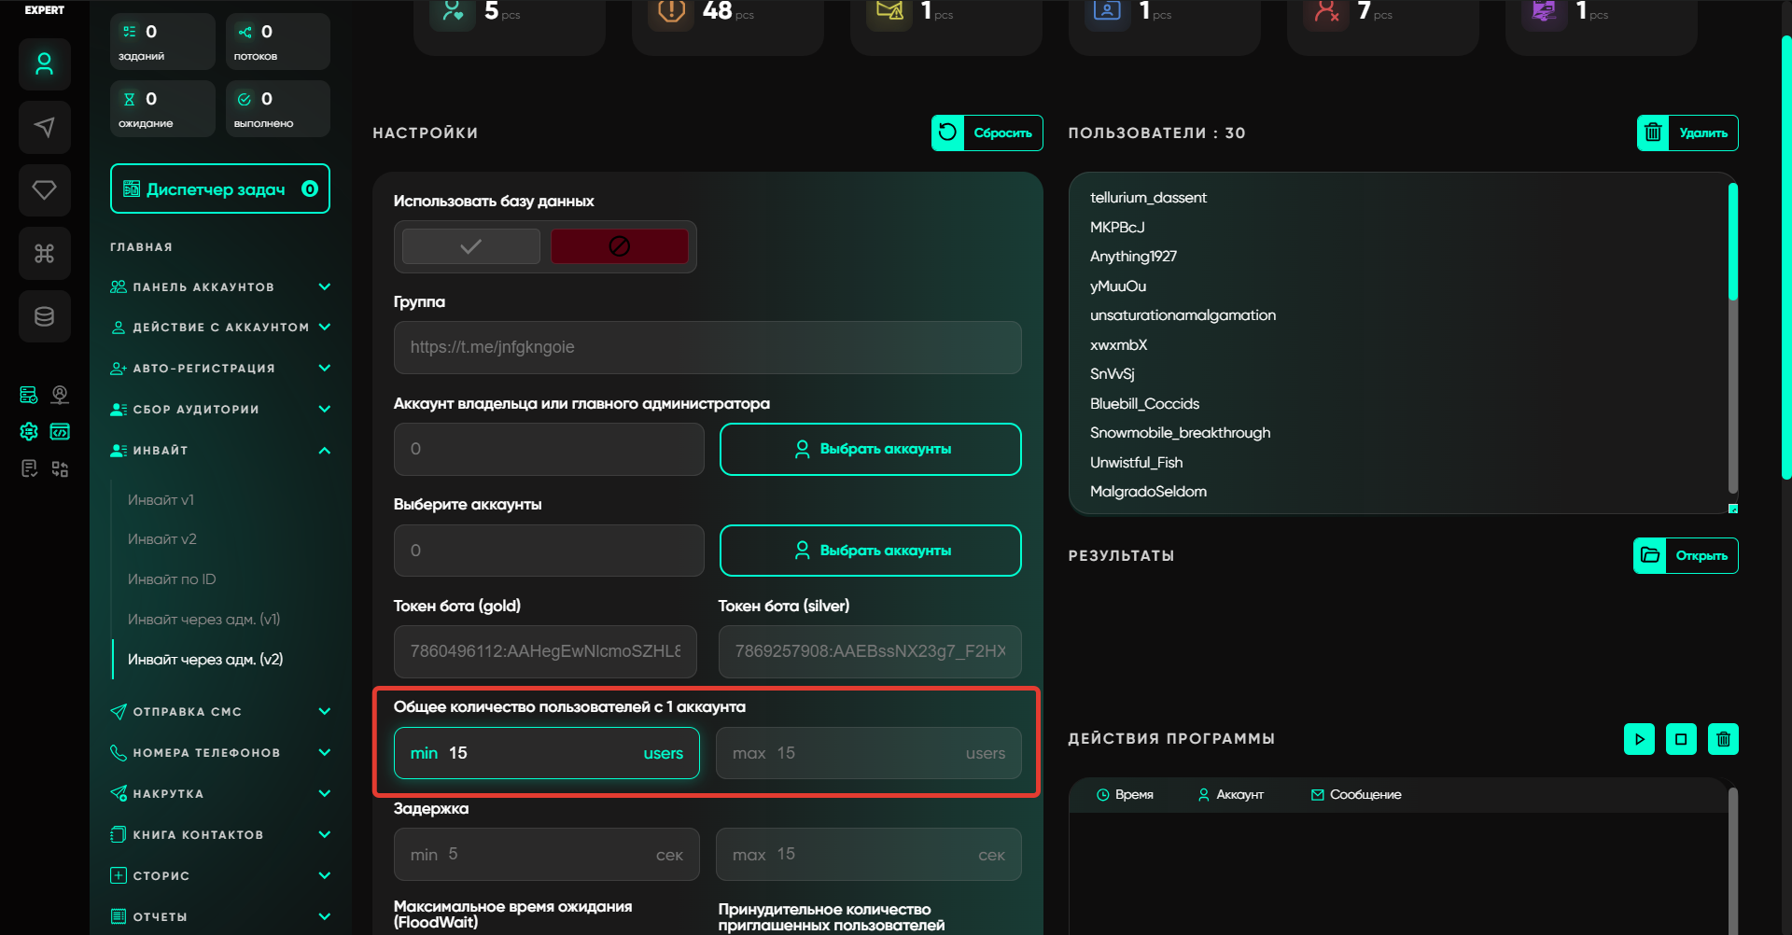The image size is (1792, 935).
Task: Open the database icon in left sidebar
Action: 44,316
